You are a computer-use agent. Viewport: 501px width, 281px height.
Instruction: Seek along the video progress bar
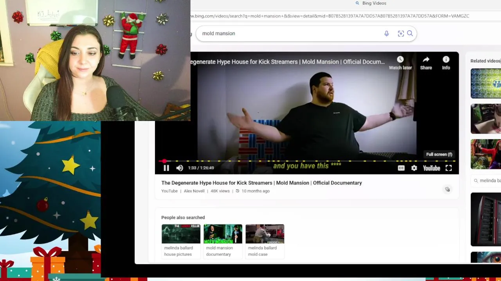[x=307, y=161]
